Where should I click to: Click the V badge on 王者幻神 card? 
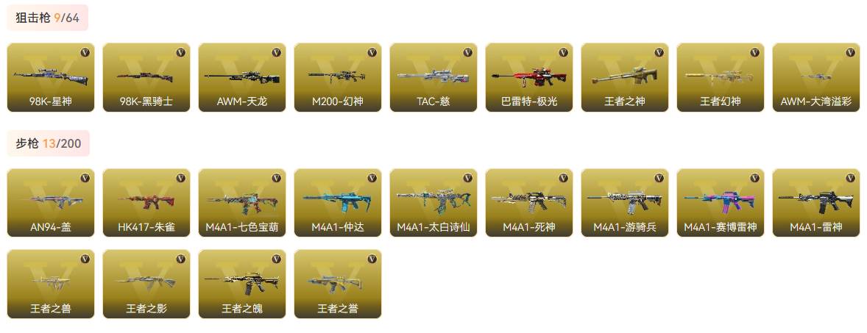point(754,52)
